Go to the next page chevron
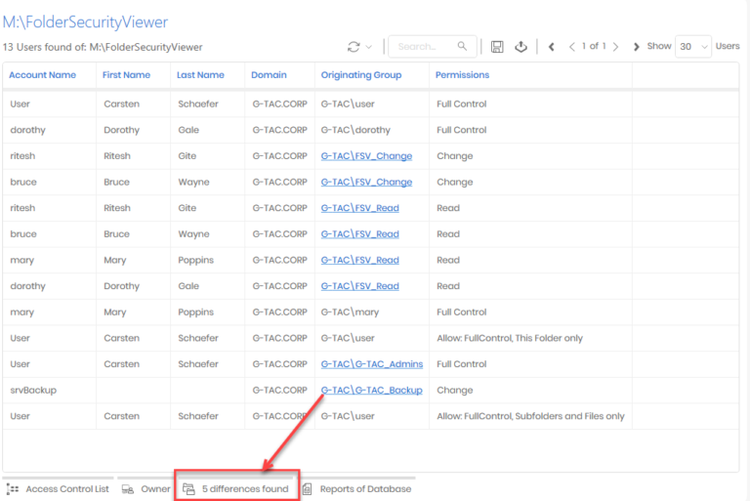 click(615, 47)
